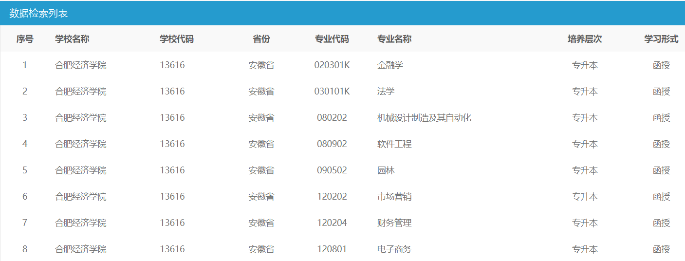Image resolution: width=685 pixels, height=261 pixels.
Task: Click 合肥经济学院 in the 电子商务 row
Action: tap(81, 249)
